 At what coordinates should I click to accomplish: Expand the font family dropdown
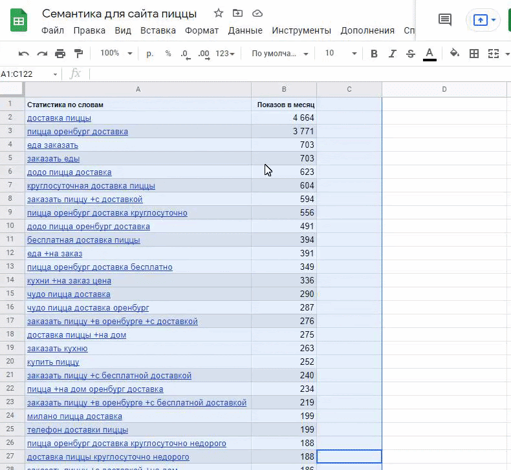279,54
